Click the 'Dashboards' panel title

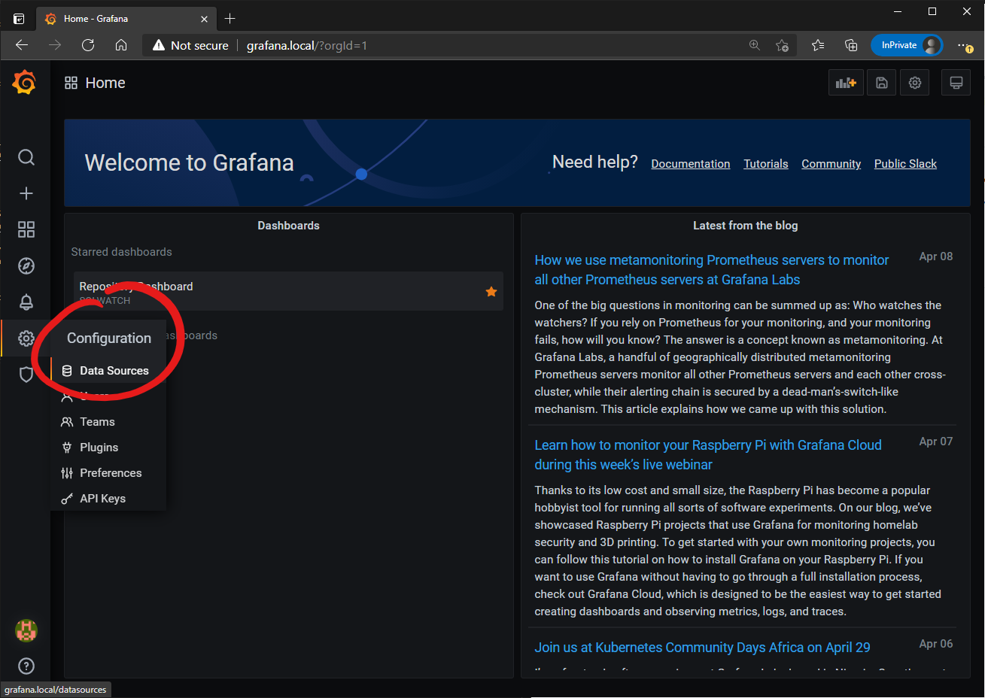(x=288, y=226)
